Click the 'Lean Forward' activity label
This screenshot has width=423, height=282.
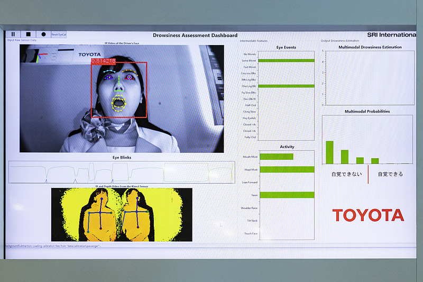[250, 183]
